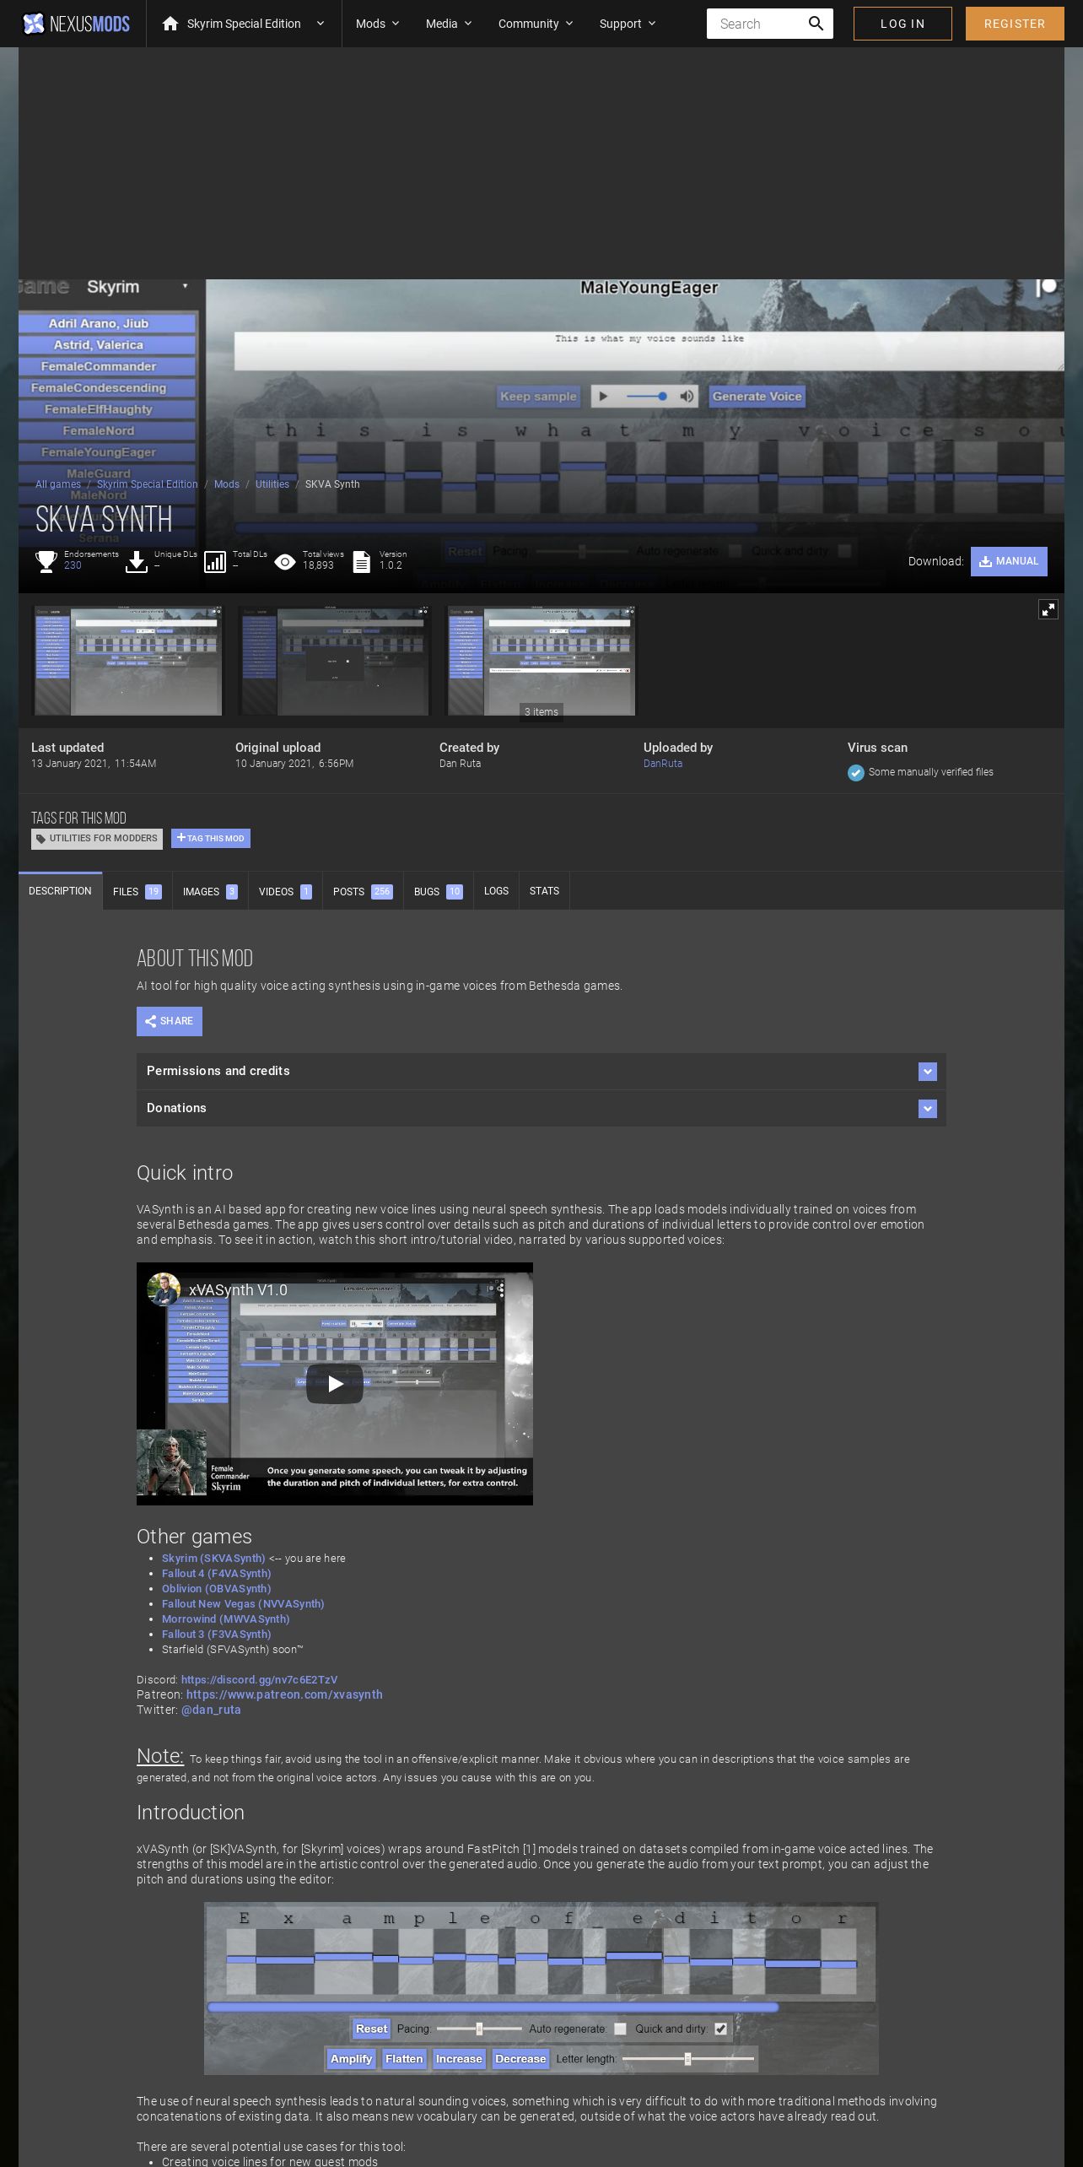1083x2167 pixels.
Task: Open the Patreon xvasynth link
Action: coord(284,1694)
